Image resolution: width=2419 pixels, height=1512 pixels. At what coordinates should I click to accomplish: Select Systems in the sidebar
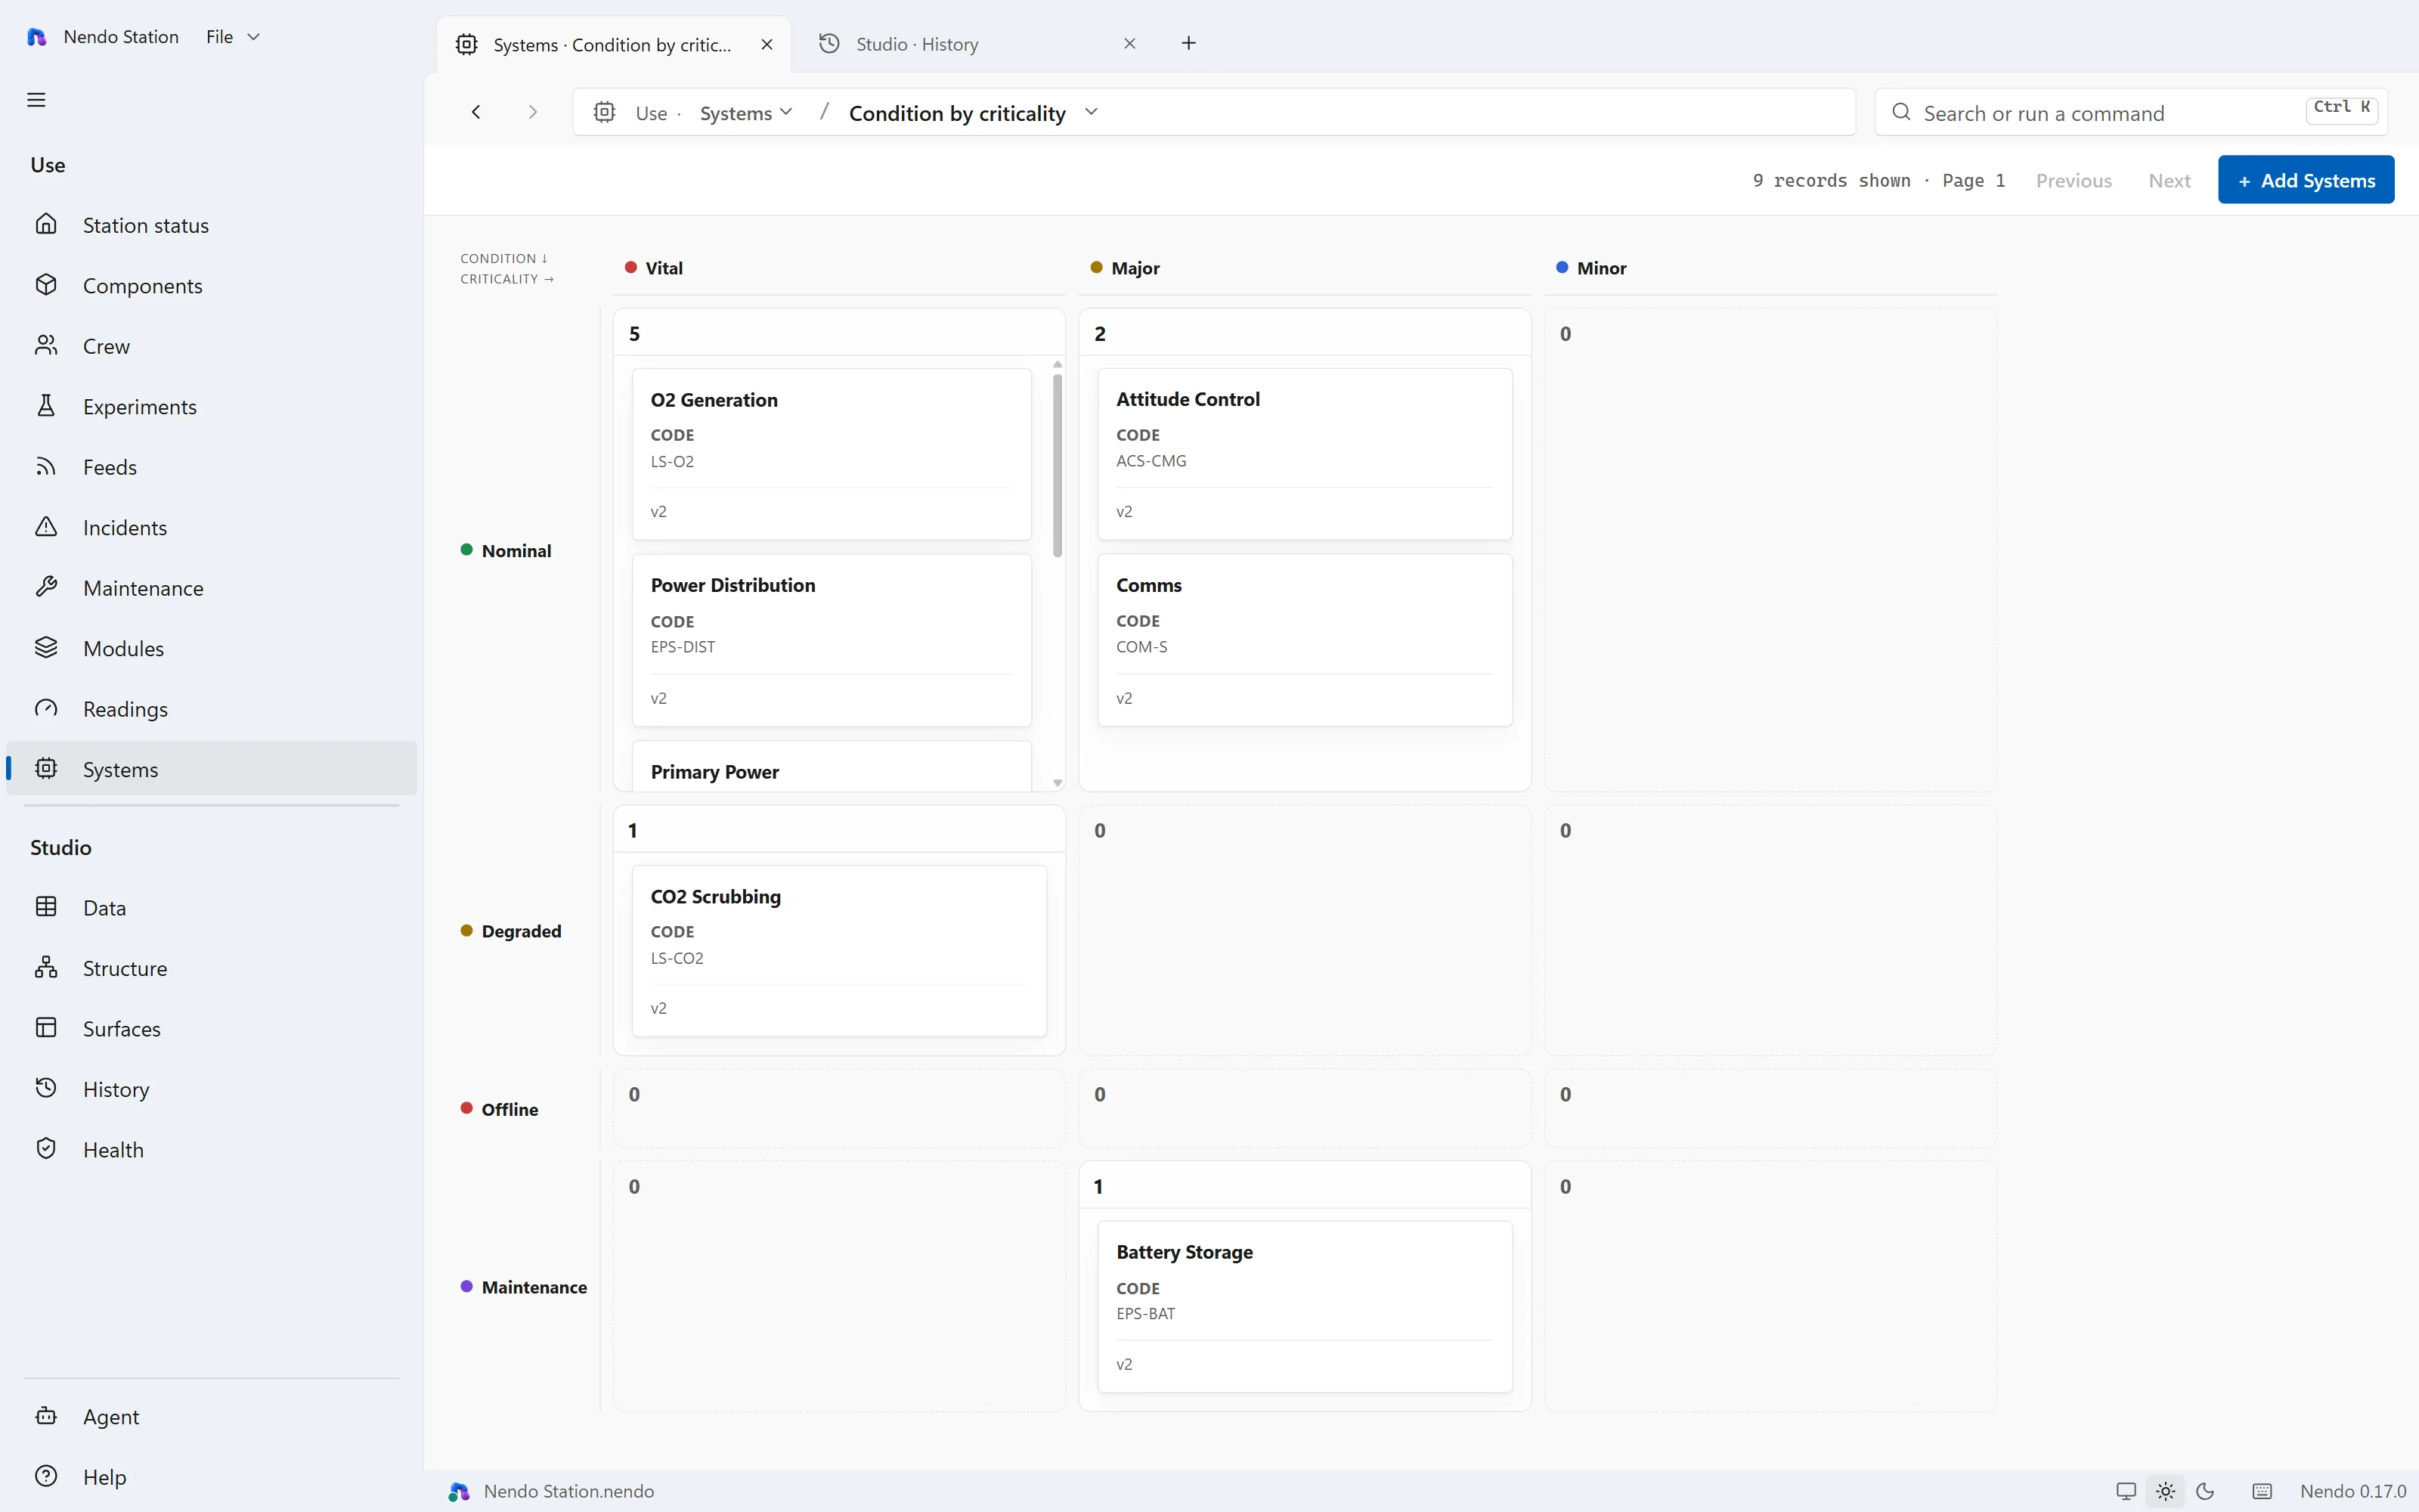(212, 769)
